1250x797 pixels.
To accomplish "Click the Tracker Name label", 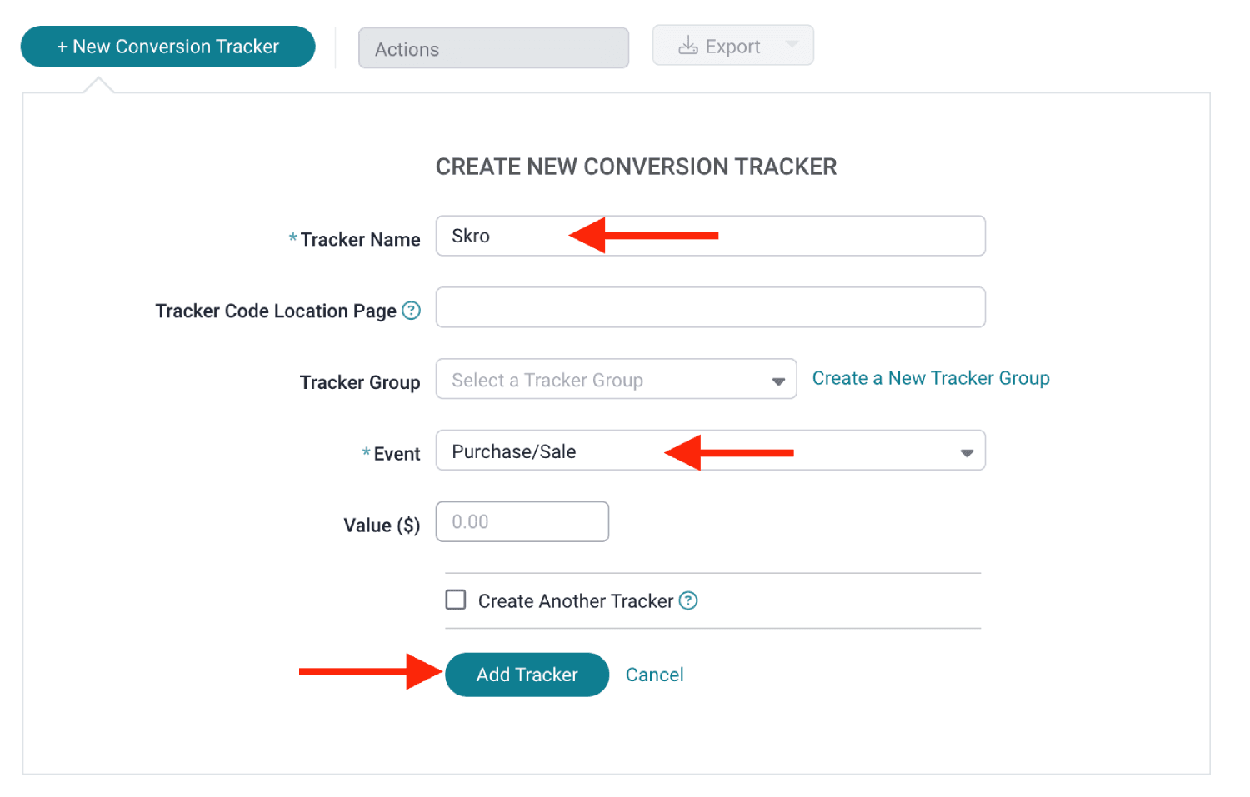I will click(x=360, y=240).
